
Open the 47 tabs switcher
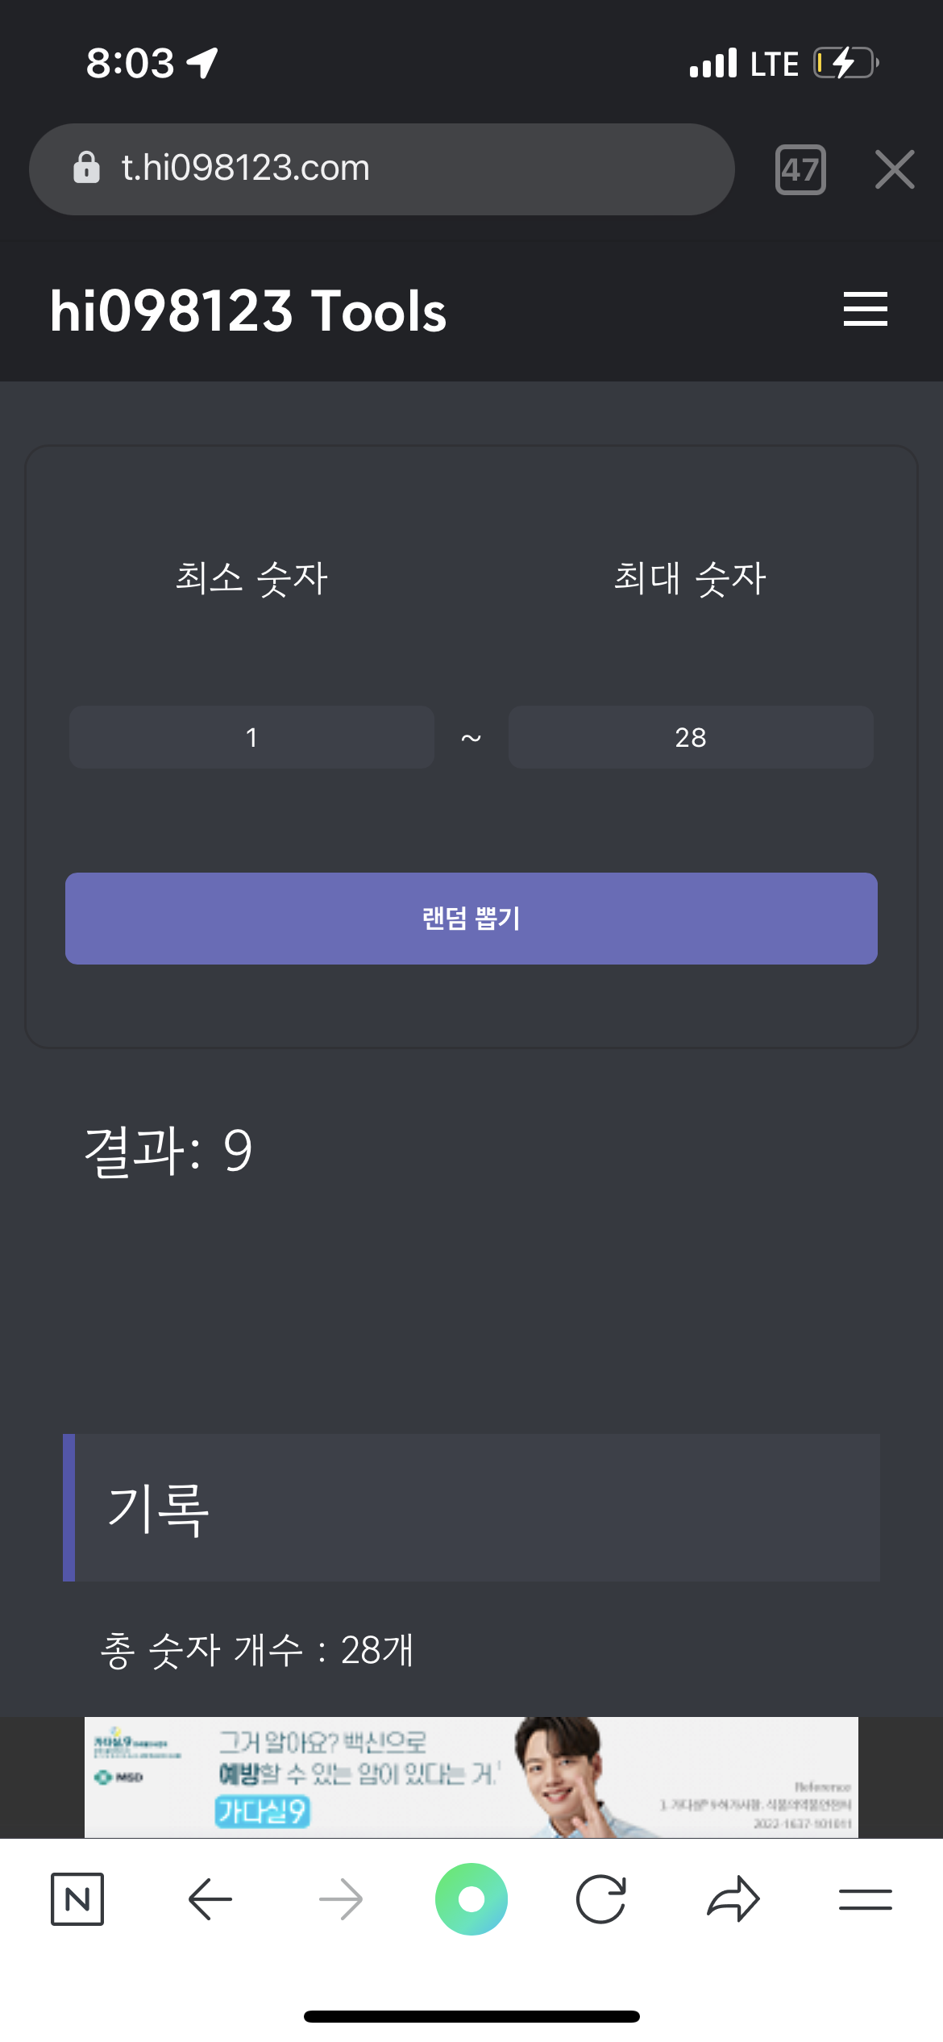(x=800, y=169)
